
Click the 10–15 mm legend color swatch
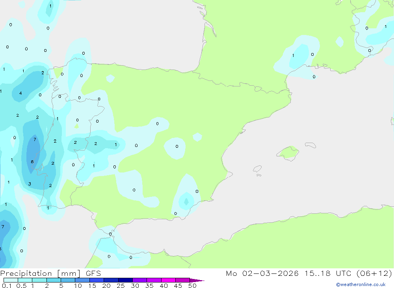[82, 280]
